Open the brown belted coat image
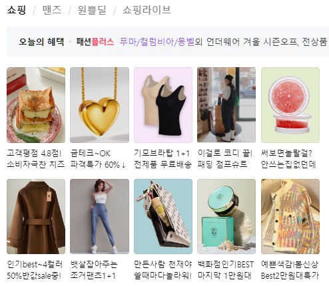This screenshot has height=286, width=329. click(x=36, y=216)
